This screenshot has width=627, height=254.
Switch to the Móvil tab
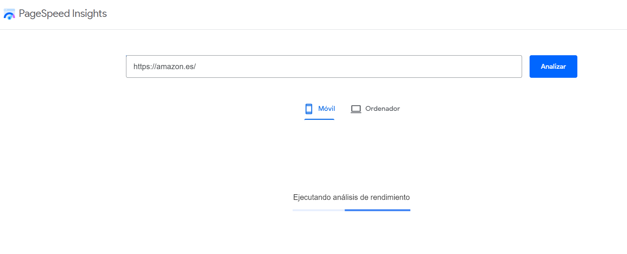pos(319,109)
